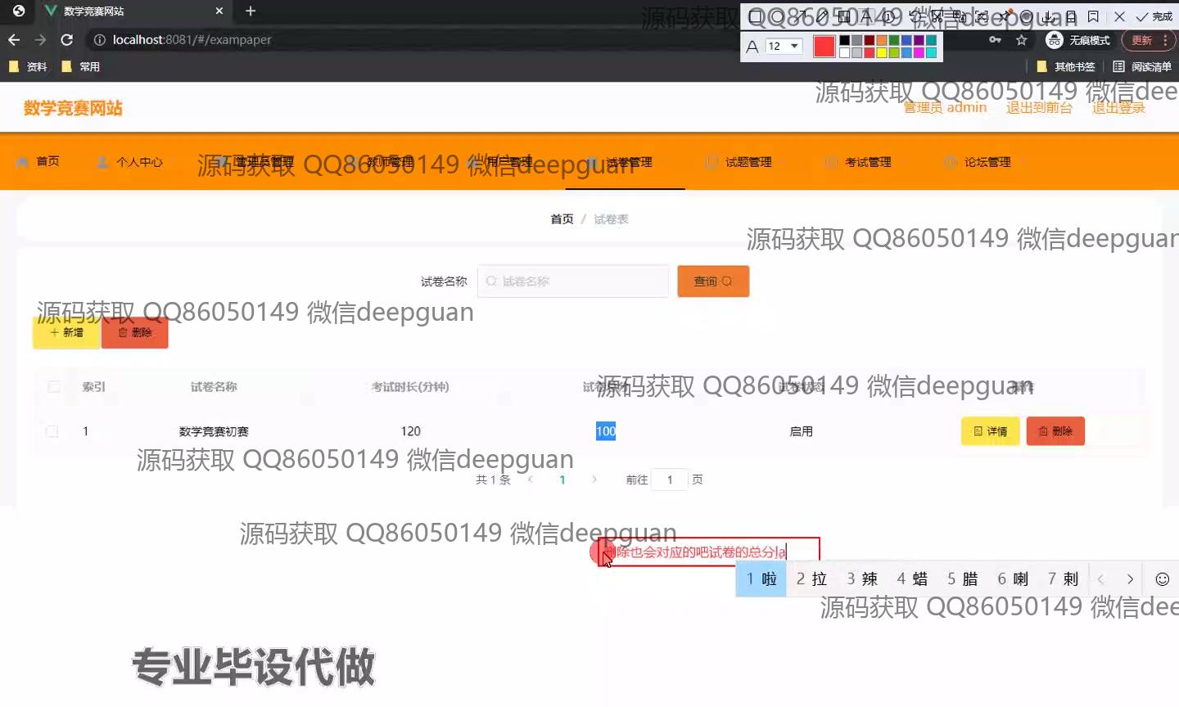Go back in browser history
Screen dimensions: 1179x707
coord(14,40)
